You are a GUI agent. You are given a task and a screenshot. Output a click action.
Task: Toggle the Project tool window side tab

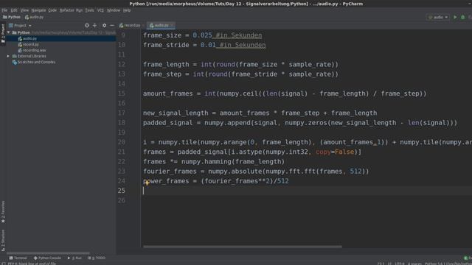[3, 33]
